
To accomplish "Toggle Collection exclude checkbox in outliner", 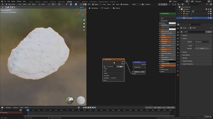I will click(206, 9).
